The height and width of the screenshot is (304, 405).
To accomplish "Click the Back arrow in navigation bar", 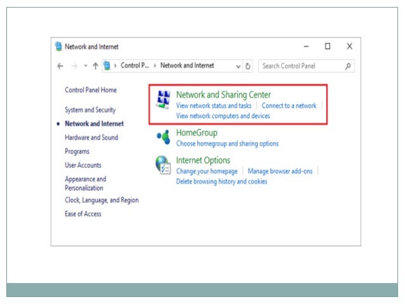I will click(60, 66).
